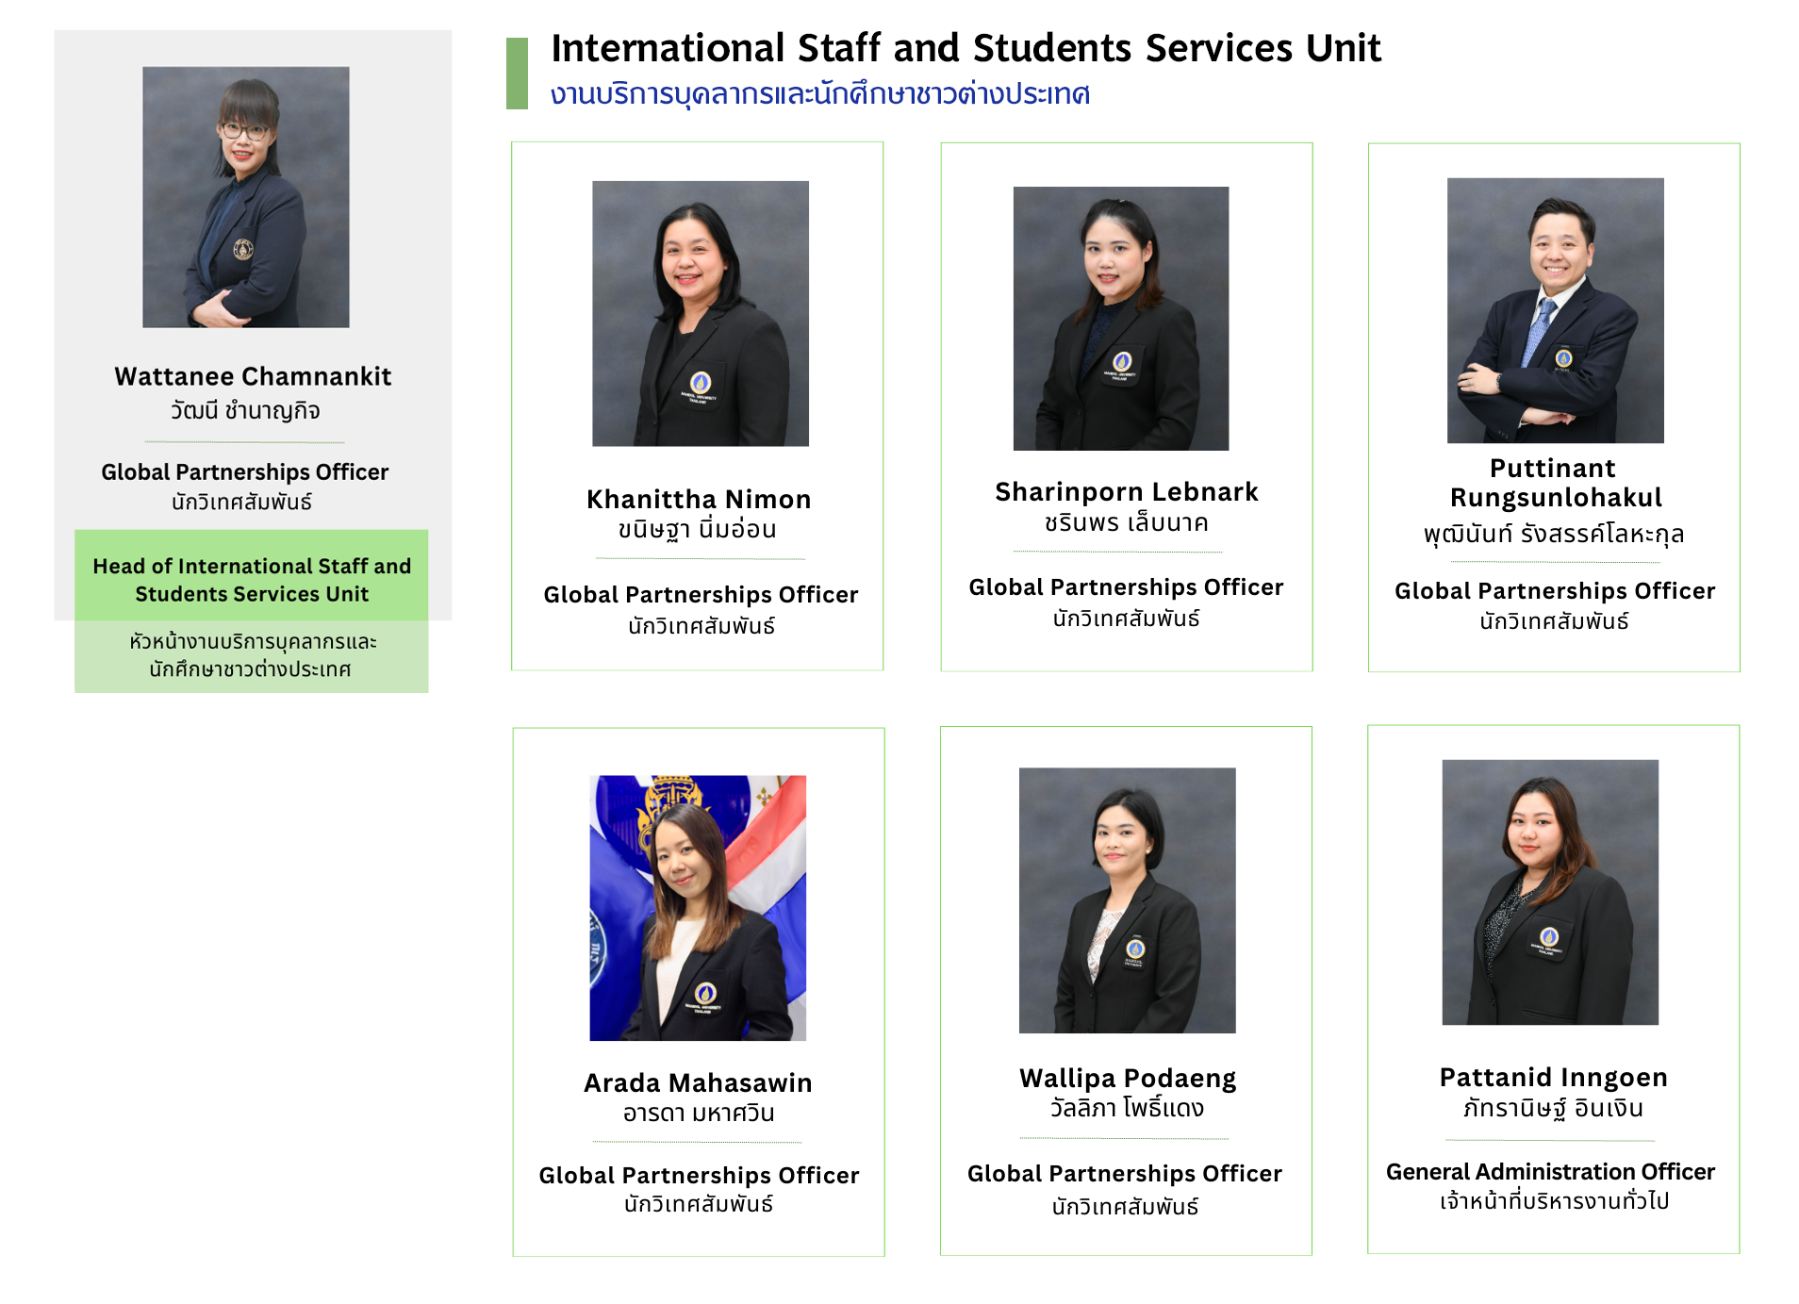Click the Puttinant Rungsunlohakul name text
The image size is (1799, 1304).
tap(1555, 483)
